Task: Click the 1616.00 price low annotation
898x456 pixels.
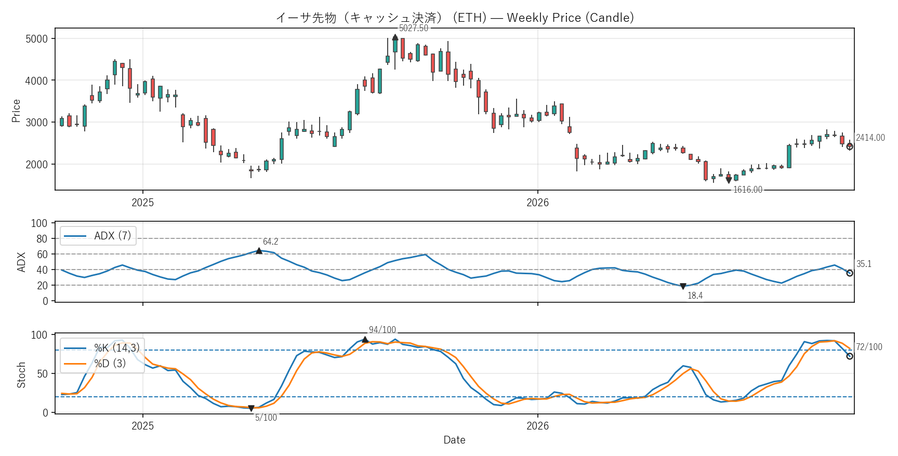Action: click(x=747, y=190)
